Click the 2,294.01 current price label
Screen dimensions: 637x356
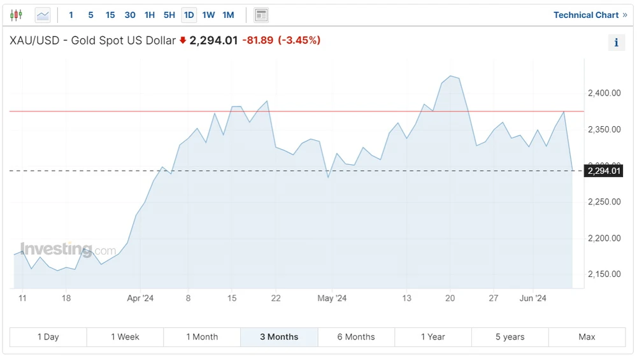604,171
